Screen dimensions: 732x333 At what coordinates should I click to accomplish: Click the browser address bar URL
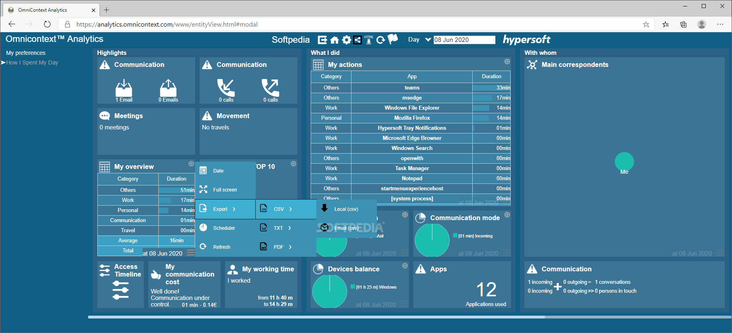(x=167, y=24)
